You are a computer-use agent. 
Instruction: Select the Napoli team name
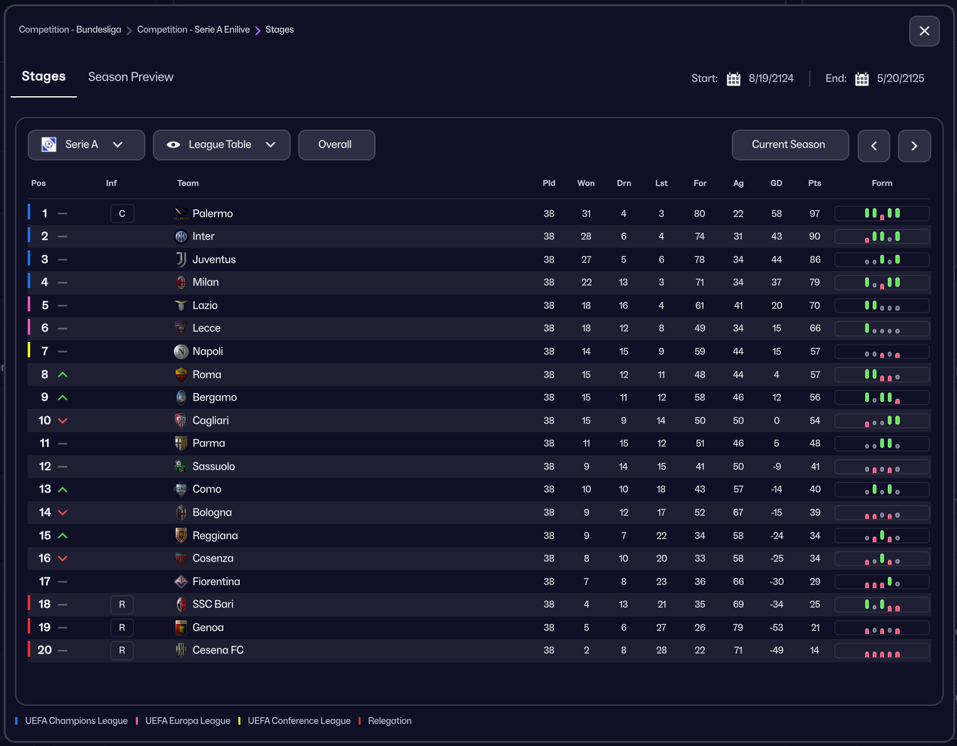click(208, 352)
